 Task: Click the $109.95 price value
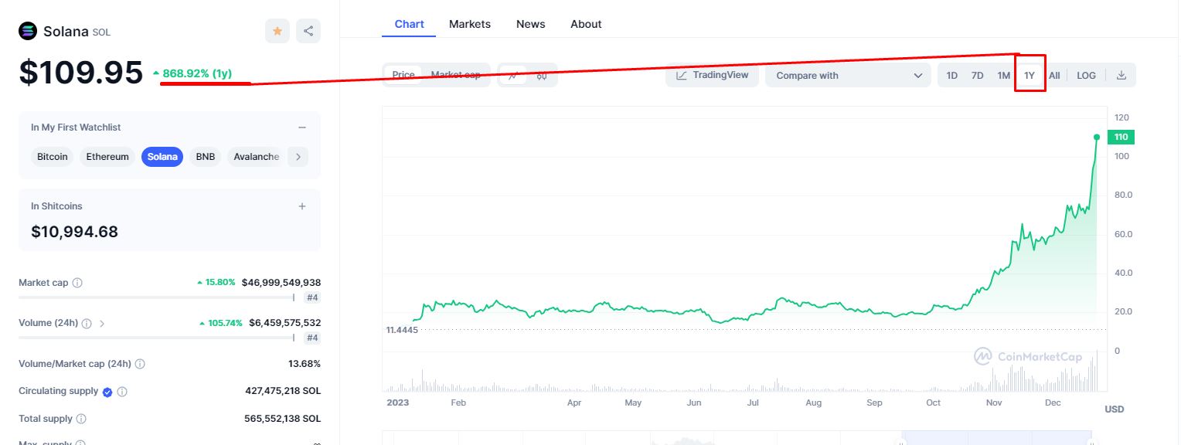pyautogui.click(x=81, y=73)
